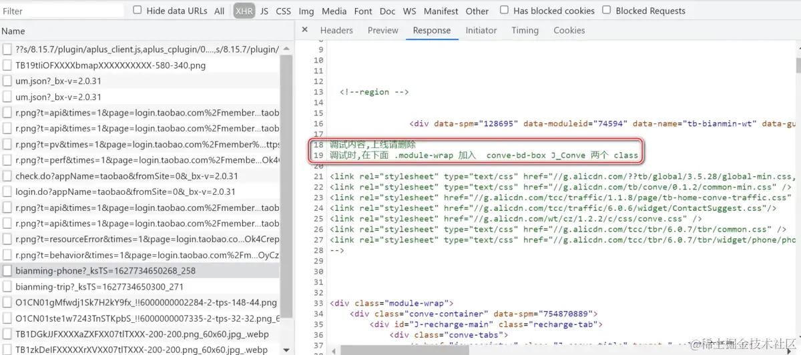This screenshot has width=801, height=355.
Task: Click the div class="module-wrap" line
Action: pyautogui.click(x=391, y=303)
